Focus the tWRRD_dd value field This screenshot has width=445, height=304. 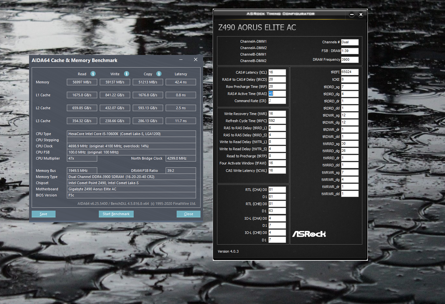tap(350, 165)
